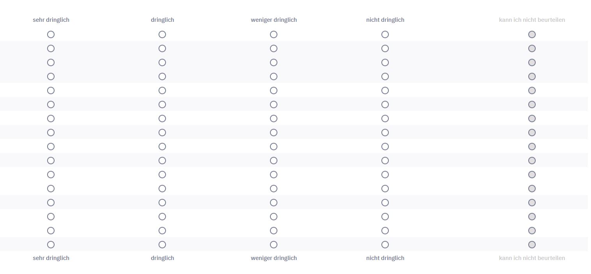Select 'dringlich' in the sixth row
The height and width of the screenshot is (274, 591).
tap(162, 105)
